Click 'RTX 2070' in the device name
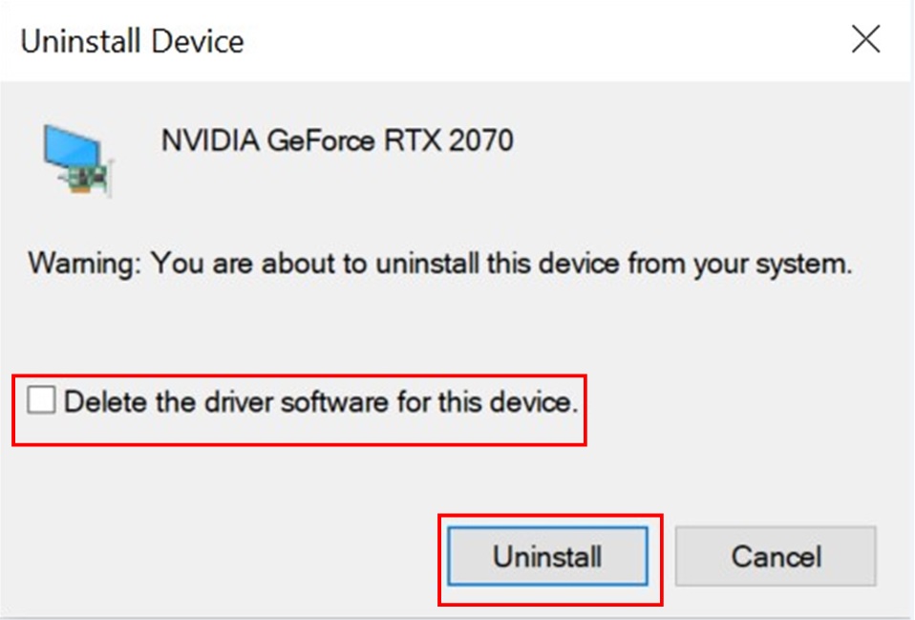The width and height of the screenshot is (915, 620). (x=449, y=140)
